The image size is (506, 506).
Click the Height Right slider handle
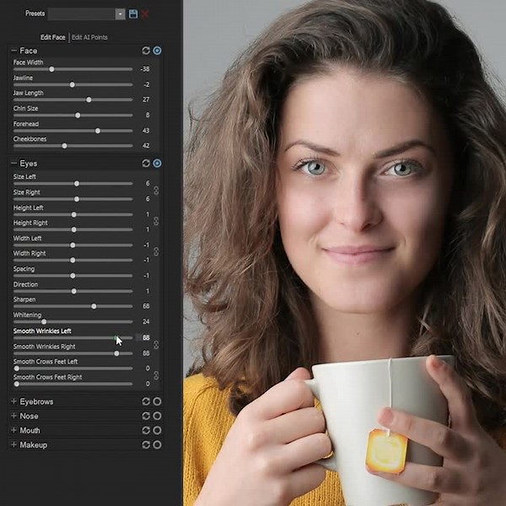click(74, 229)
